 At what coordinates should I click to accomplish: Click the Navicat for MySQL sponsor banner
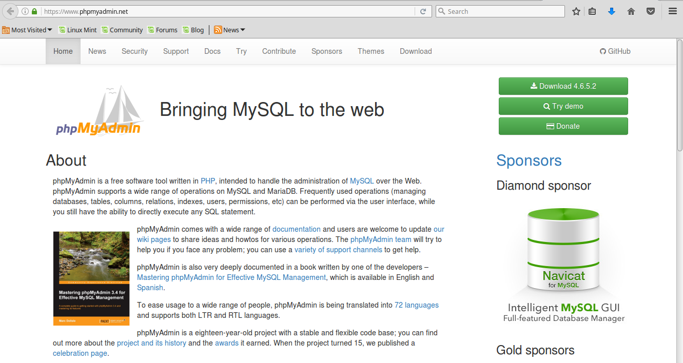564,265
